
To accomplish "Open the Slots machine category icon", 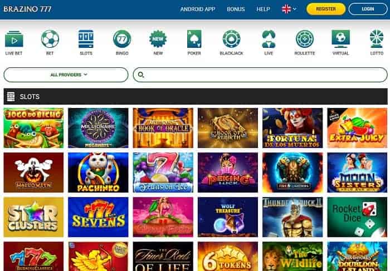I will coord(86,39).
